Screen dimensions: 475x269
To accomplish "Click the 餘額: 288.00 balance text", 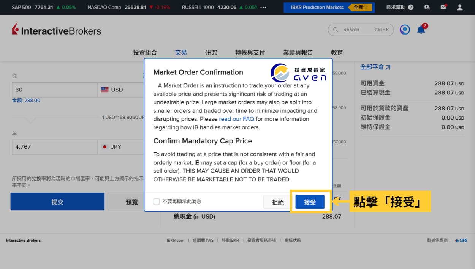I will pyautogui.click(x=26, y=101).
